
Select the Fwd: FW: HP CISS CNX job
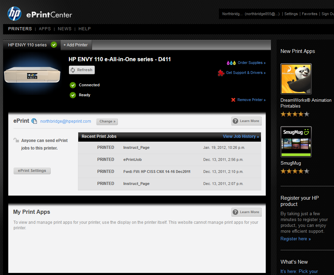pyautogui.click(x=170, y=172)
